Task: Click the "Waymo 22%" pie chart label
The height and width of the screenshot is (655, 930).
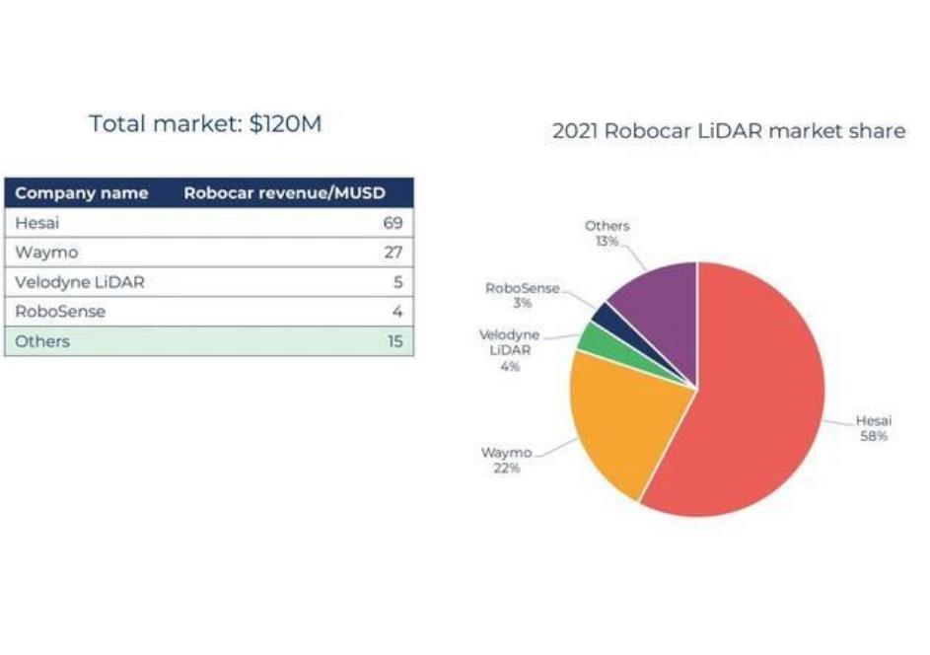Action: tap(507, 461)
